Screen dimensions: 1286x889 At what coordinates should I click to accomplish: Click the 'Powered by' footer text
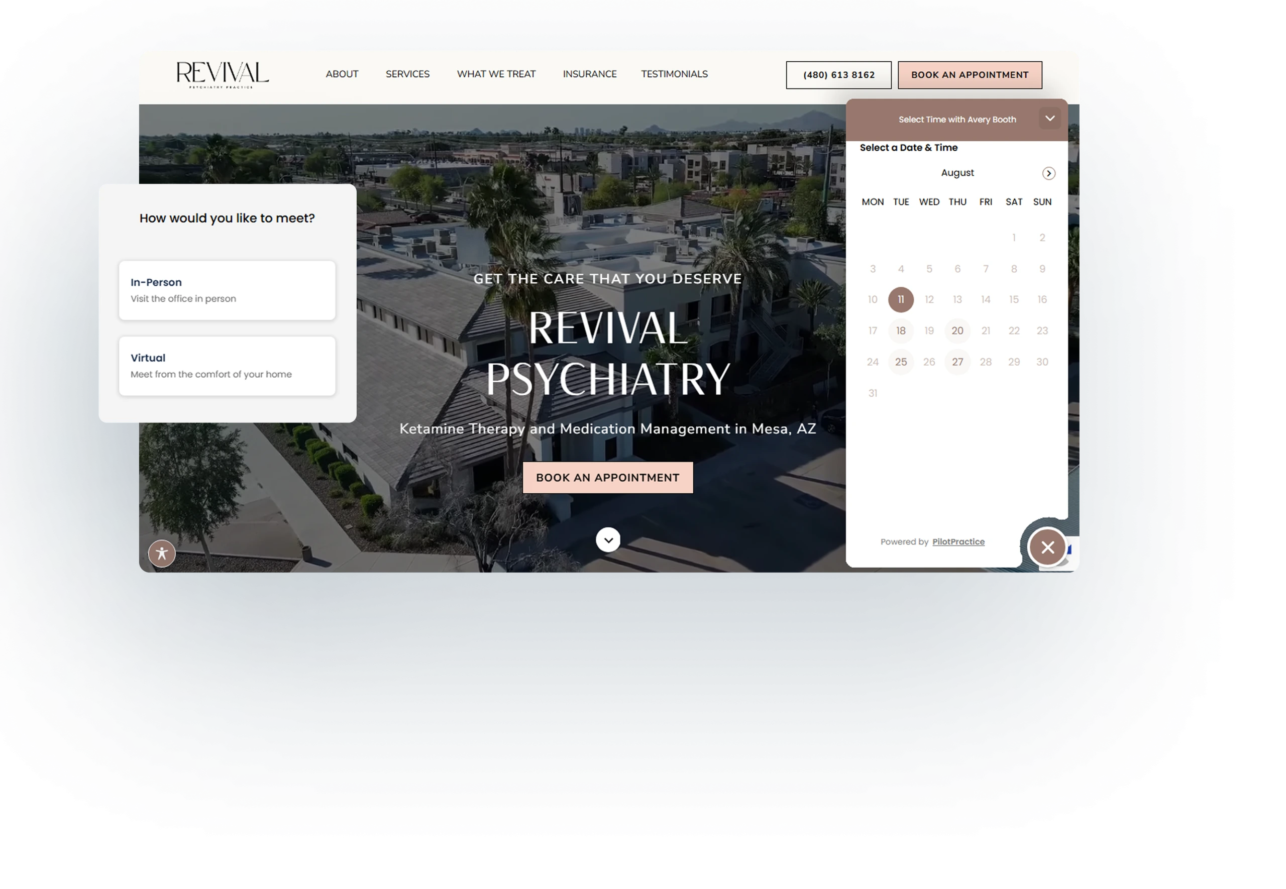click(904, 541)
